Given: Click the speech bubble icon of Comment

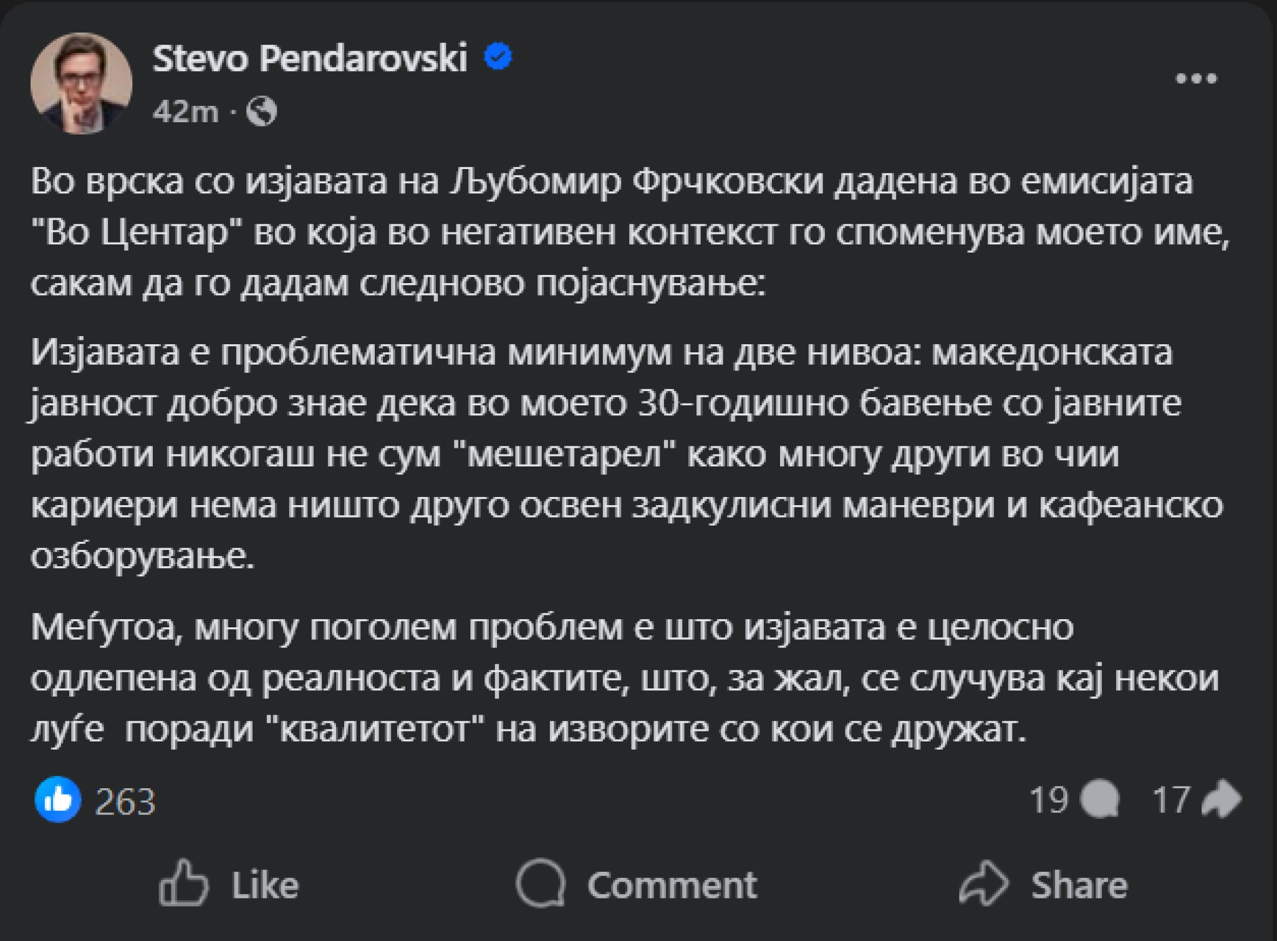Looking at the screenshot, I should pyautogui.click(x=540, y=883).
